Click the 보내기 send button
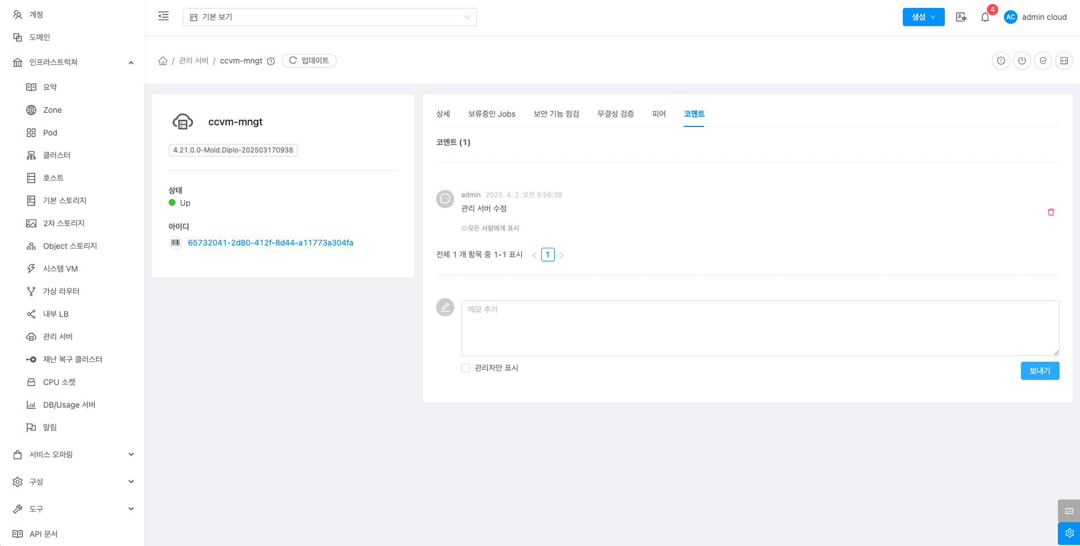 (1040, 371)
